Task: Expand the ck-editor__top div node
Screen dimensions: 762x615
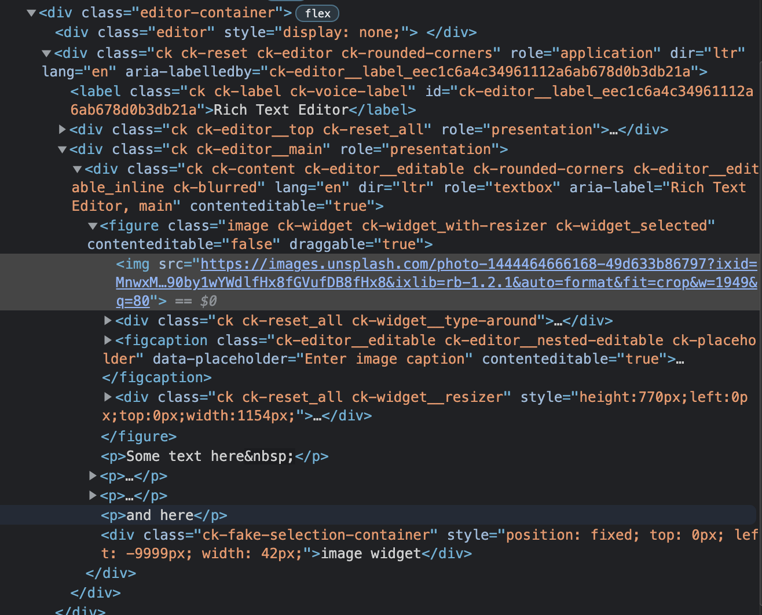Action: click(x=63, y=130)
